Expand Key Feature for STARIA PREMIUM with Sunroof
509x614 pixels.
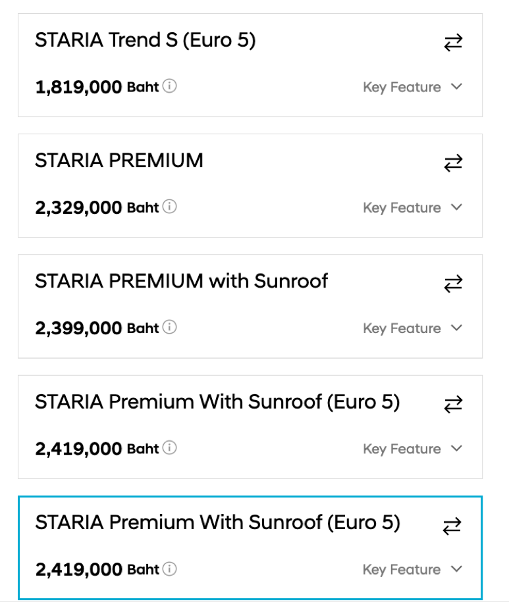[x=413, y=328]
